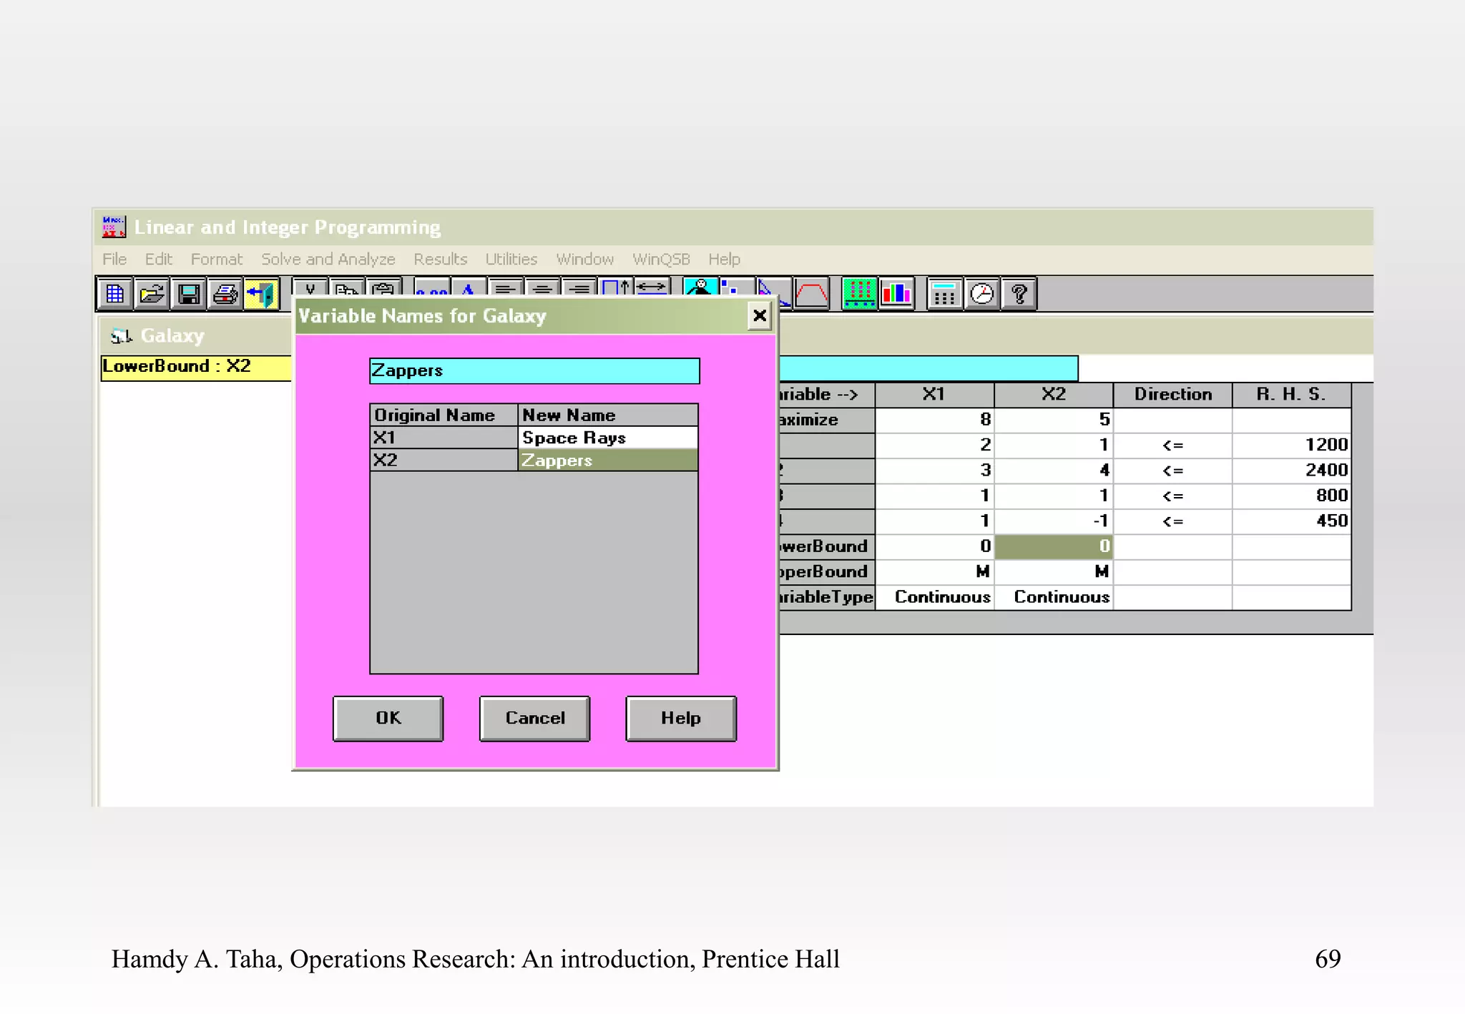Click the clock toolbar icon
The image size is (1465, 1014).
[982, 294]
